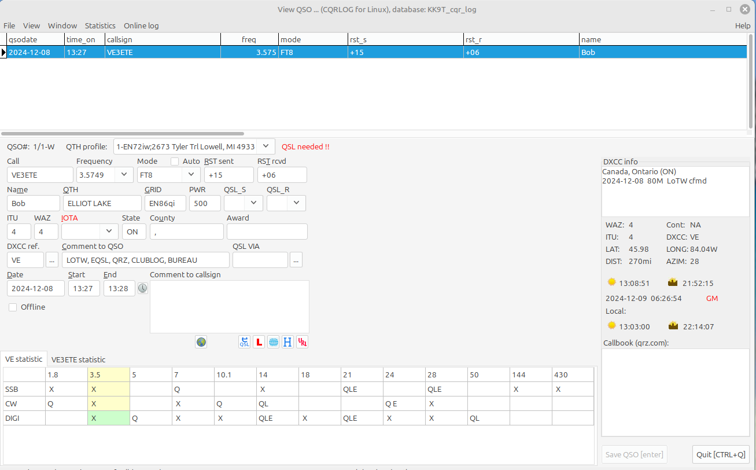Open the Mode dropdown showing FT8
Viewport: 756px width, 470px height.
[192, 175]
